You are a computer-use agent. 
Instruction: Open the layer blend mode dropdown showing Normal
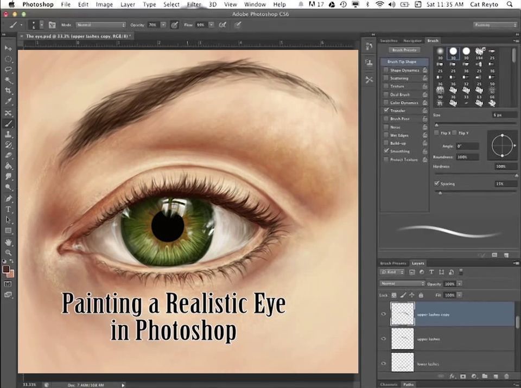tap(402, 283)
